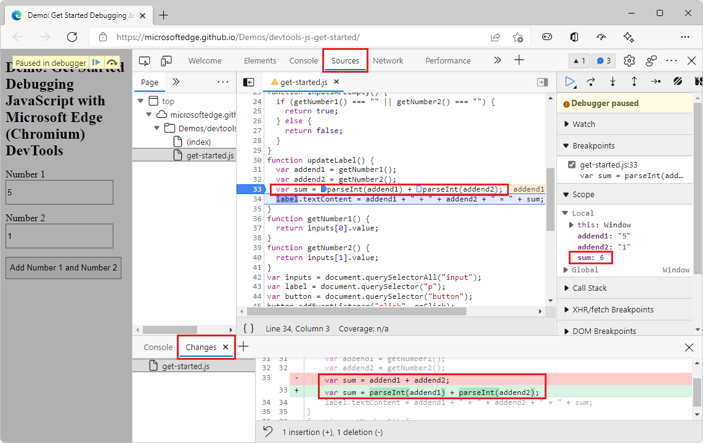The image size is (703, 443).
Task: Select the Inspect element tool
Action: [143, 60]
